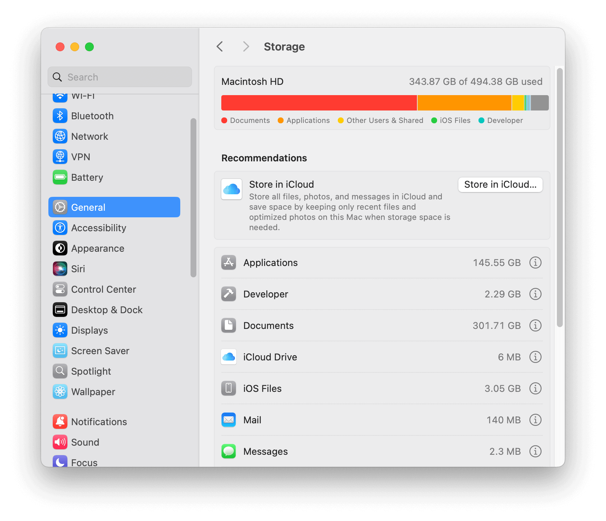Select the Control Center icon
Viewport: 606px width, 521px height.
pos(60,289)
